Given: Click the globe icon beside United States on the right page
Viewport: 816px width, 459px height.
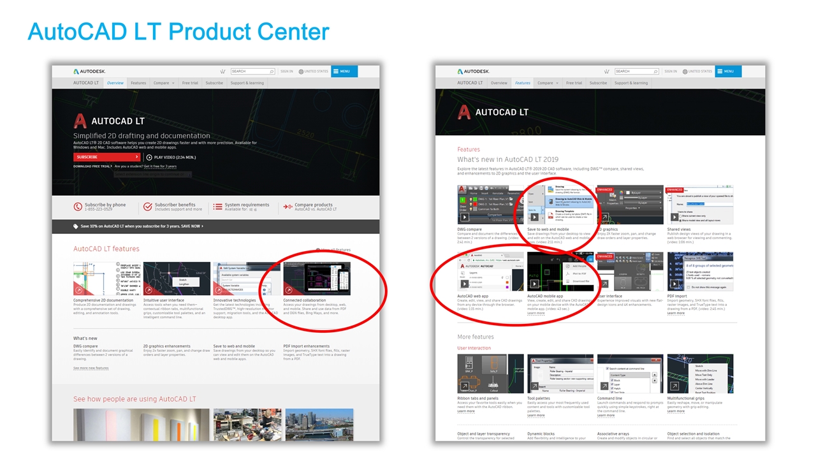Looking at the screenshot, I should (685, 71).
